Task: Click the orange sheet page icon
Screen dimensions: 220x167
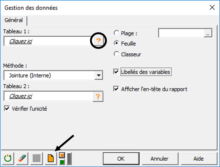Action: coord(51,159)
